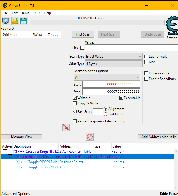Click the Cheat Engine title bar icon
The image size is (178, 196).
click(5, 5)
